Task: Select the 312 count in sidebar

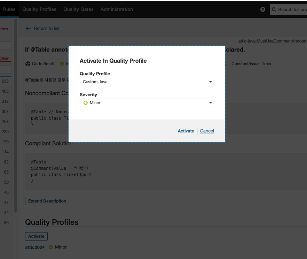Action: 5,101
